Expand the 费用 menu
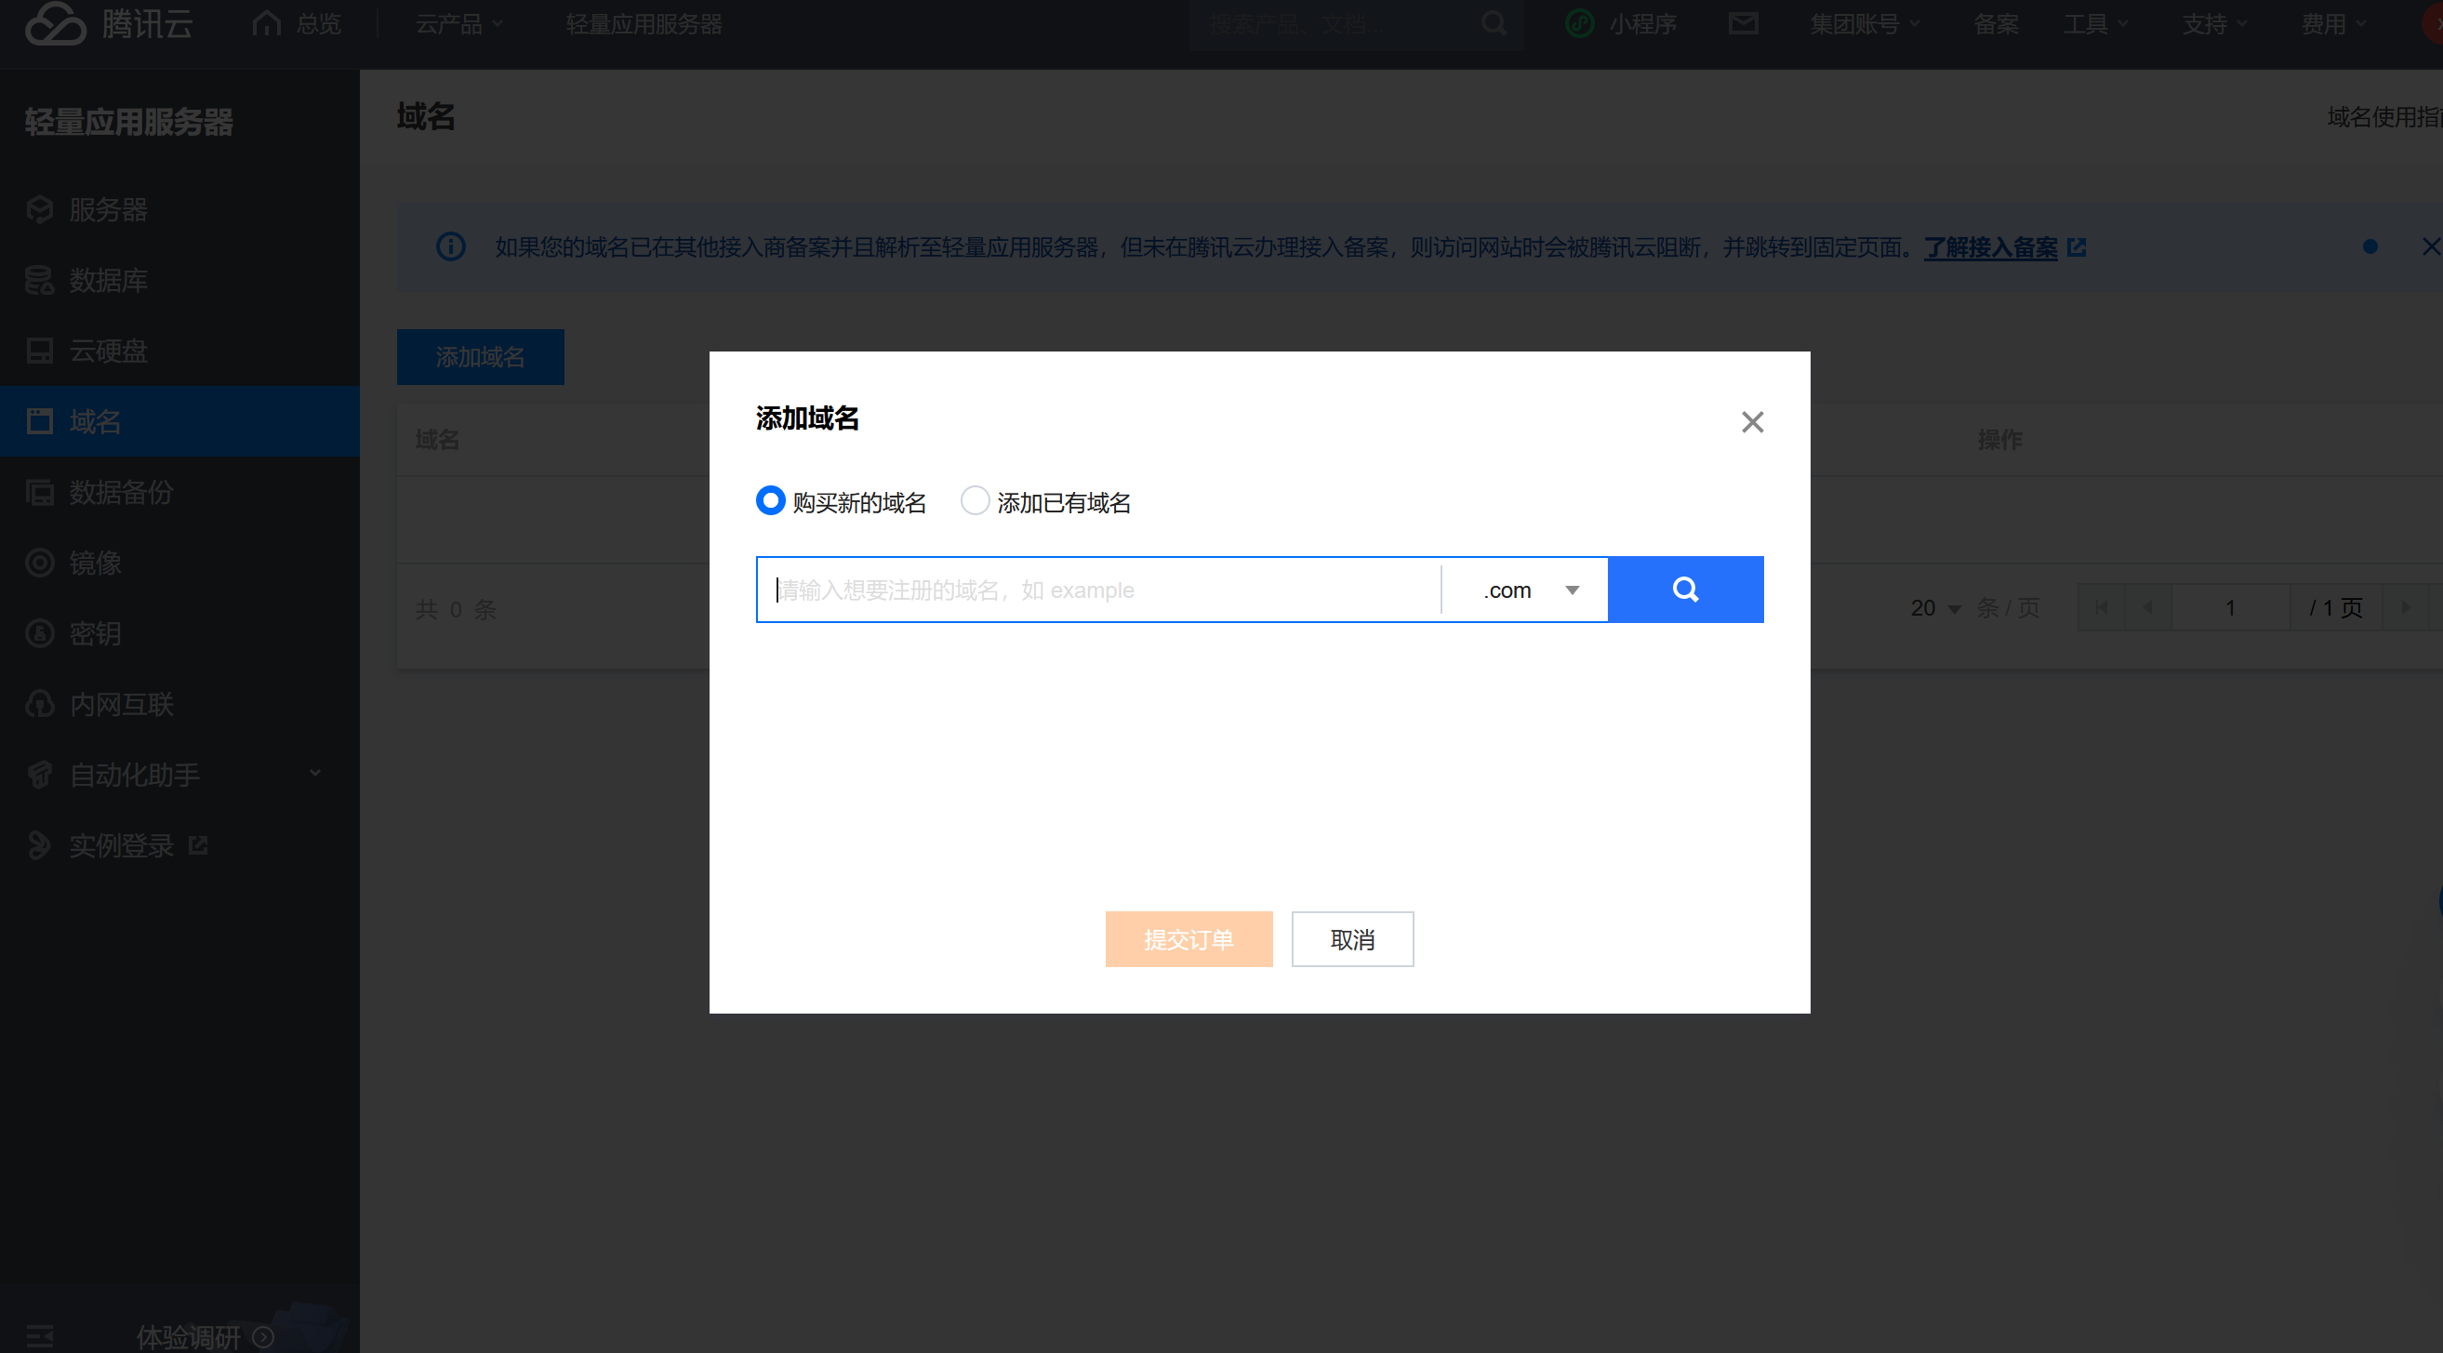The height and width of the screenshot is (1353, 2443). (x=2333, y=23)
